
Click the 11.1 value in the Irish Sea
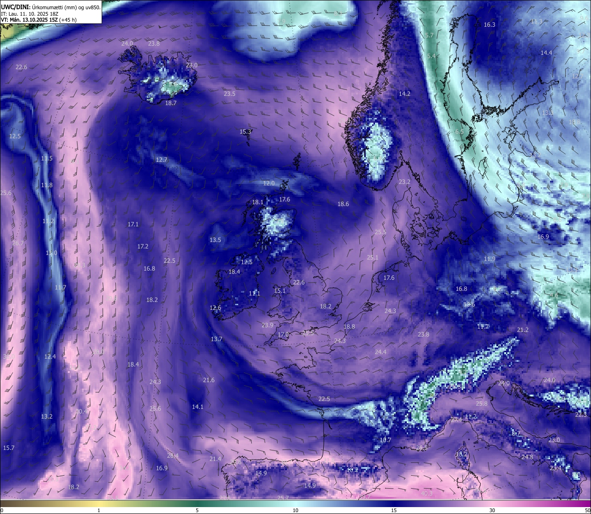tap(254, 293)
